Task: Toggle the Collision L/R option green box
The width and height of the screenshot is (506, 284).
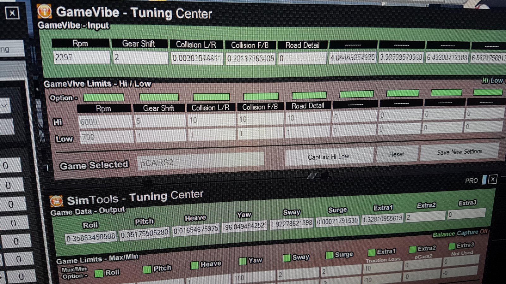Action: click(x=211, y=97)
